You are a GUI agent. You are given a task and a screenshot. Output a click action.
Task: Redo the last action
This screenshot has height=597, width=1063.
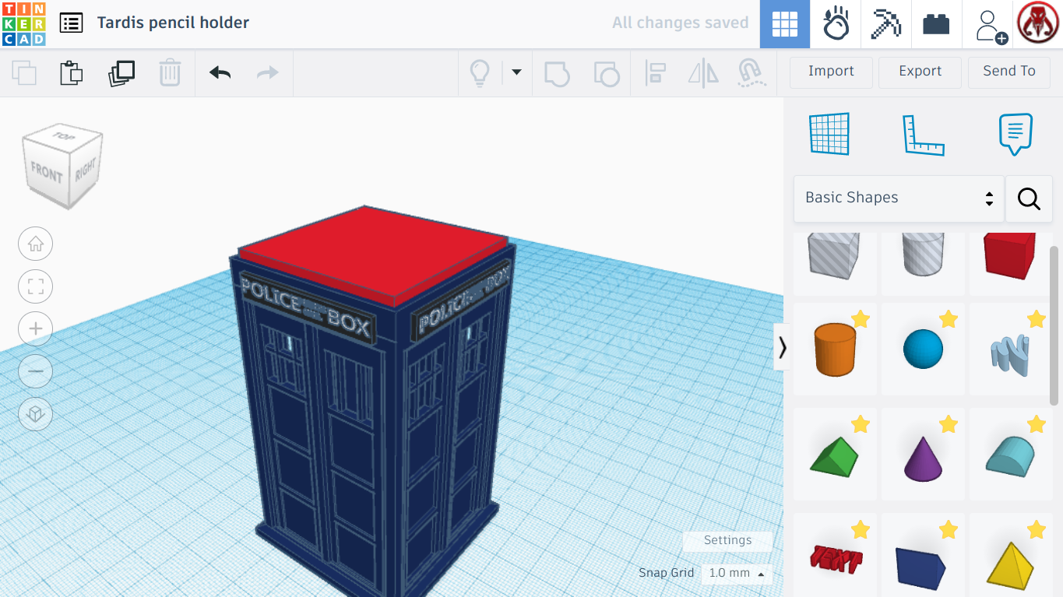(268, 73)
